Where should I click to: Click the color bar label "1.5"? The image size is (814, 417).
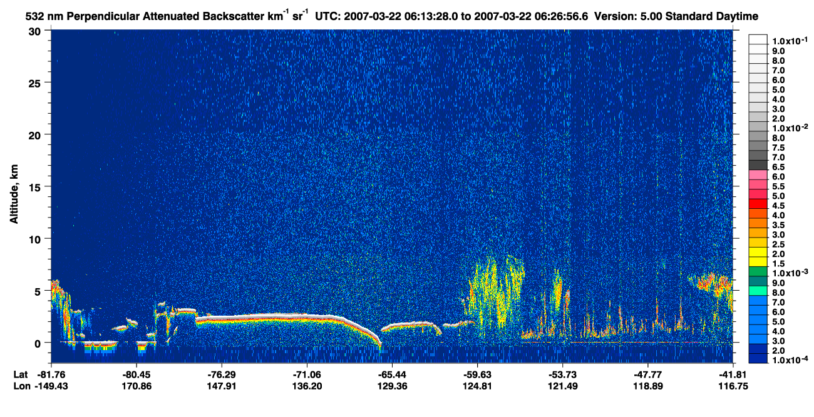point(778,264)
